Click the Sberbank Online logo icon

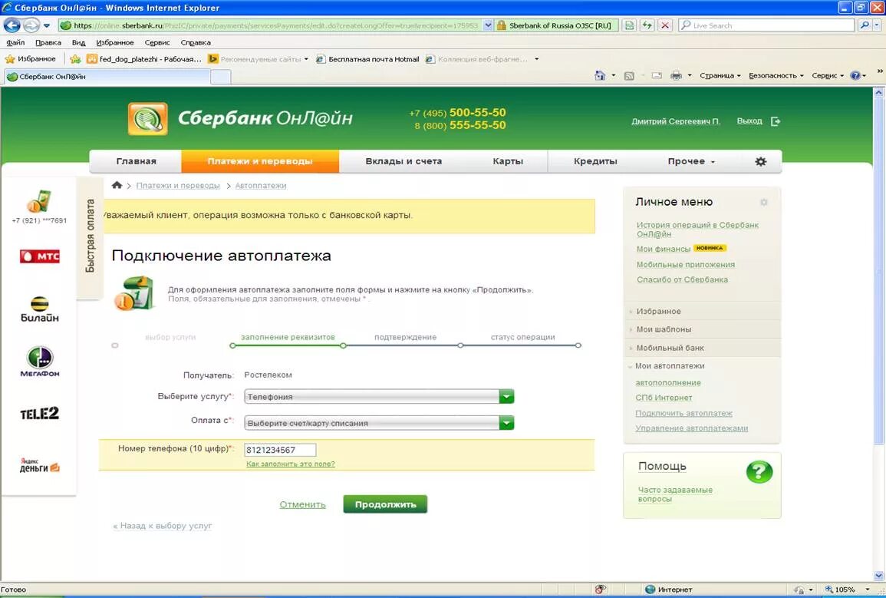click(x=147, y=119)
